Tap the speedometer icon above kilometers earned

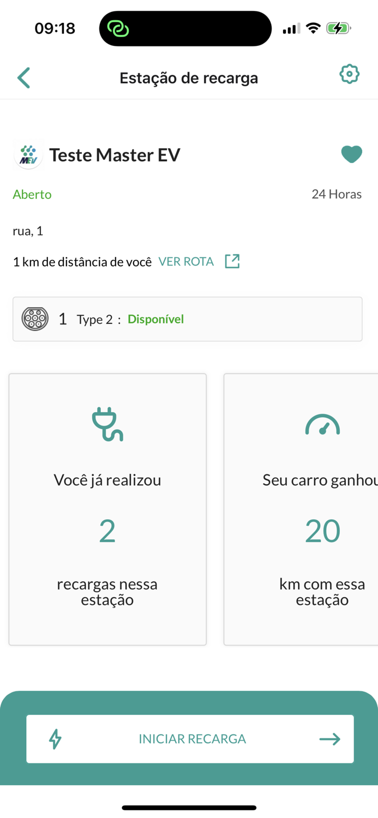click(322, 425)
